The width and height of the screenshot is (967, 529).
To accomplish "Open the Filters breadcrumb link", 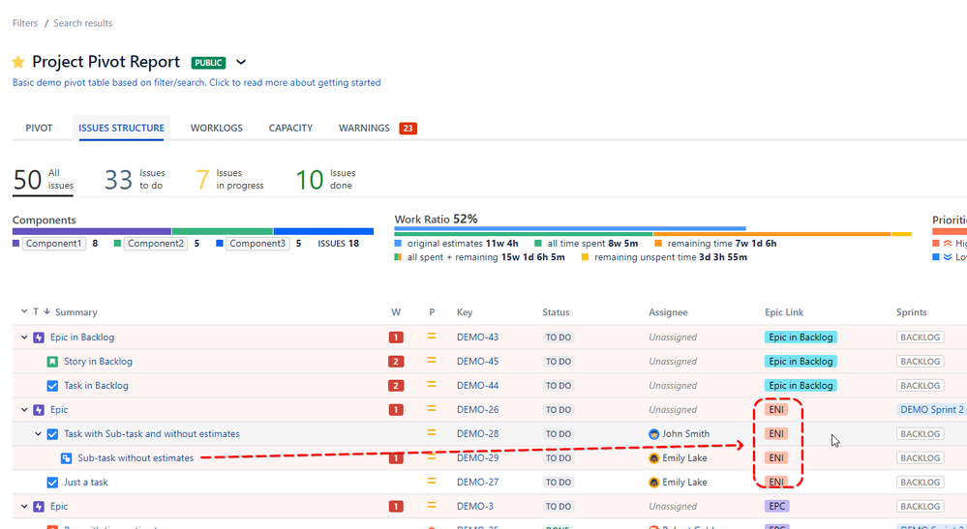I will 25,23.
